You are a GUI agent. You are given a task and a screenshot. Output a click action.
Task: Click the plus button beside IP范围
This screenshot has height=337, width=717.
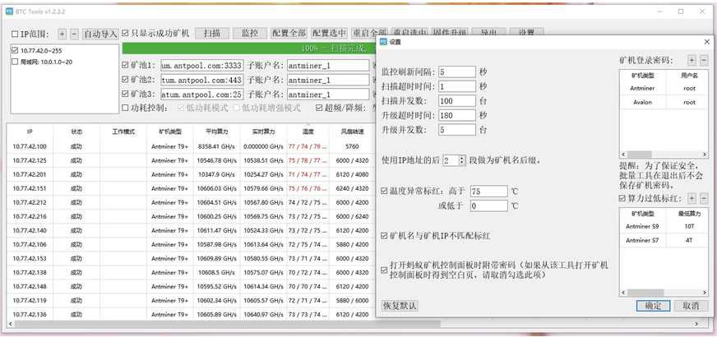[62, 34]
